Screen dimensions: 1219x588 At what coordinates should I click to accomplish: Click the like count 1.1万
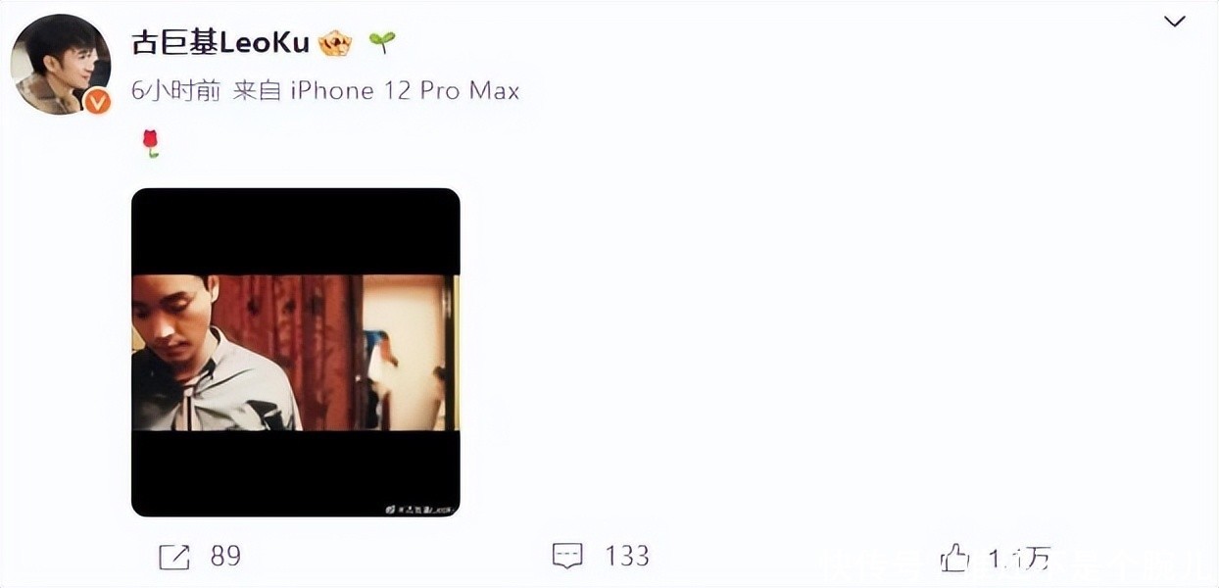(x=1019, y=559)
